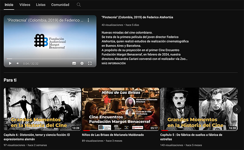
Task: Click title 'Capítulo 6 : Distorsión, terror y ciencia ficción'
Action: [37, 137]
